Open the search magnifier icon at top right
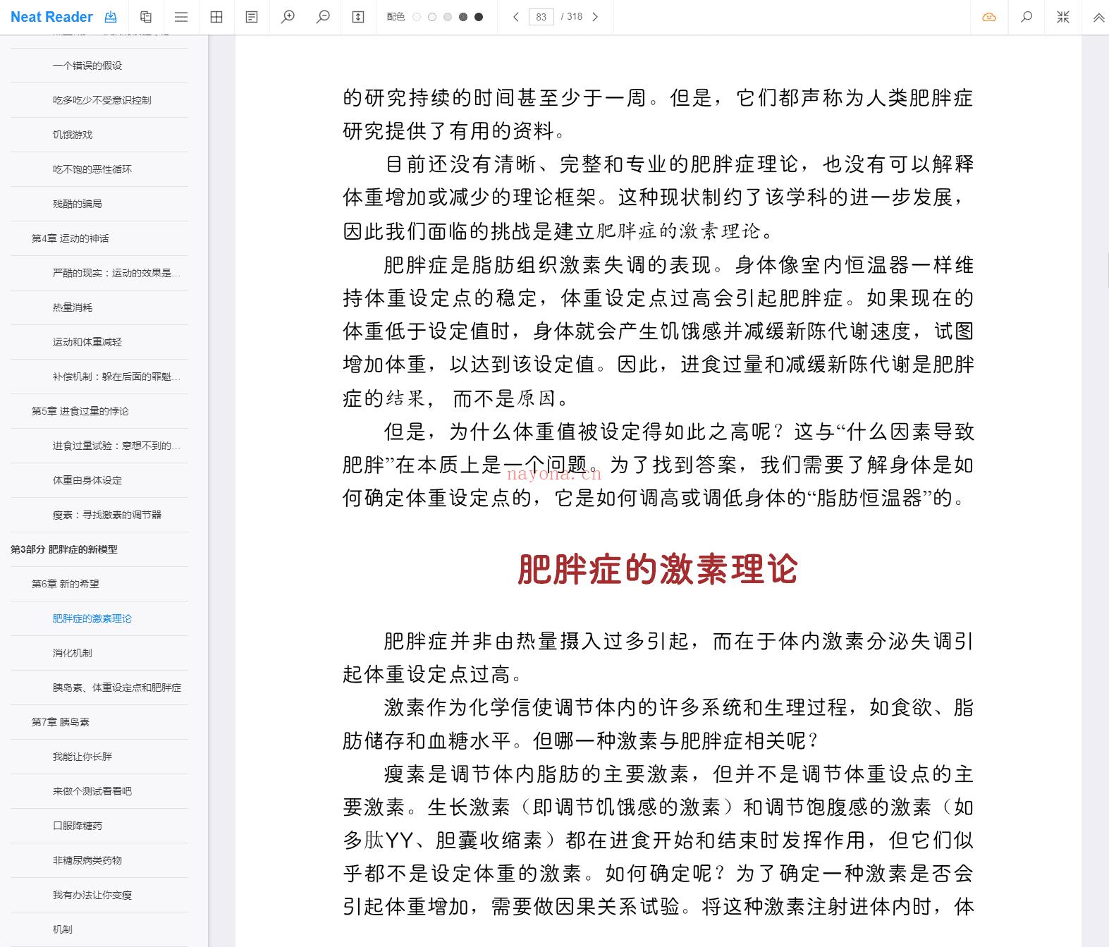 tap(1027, 17)
